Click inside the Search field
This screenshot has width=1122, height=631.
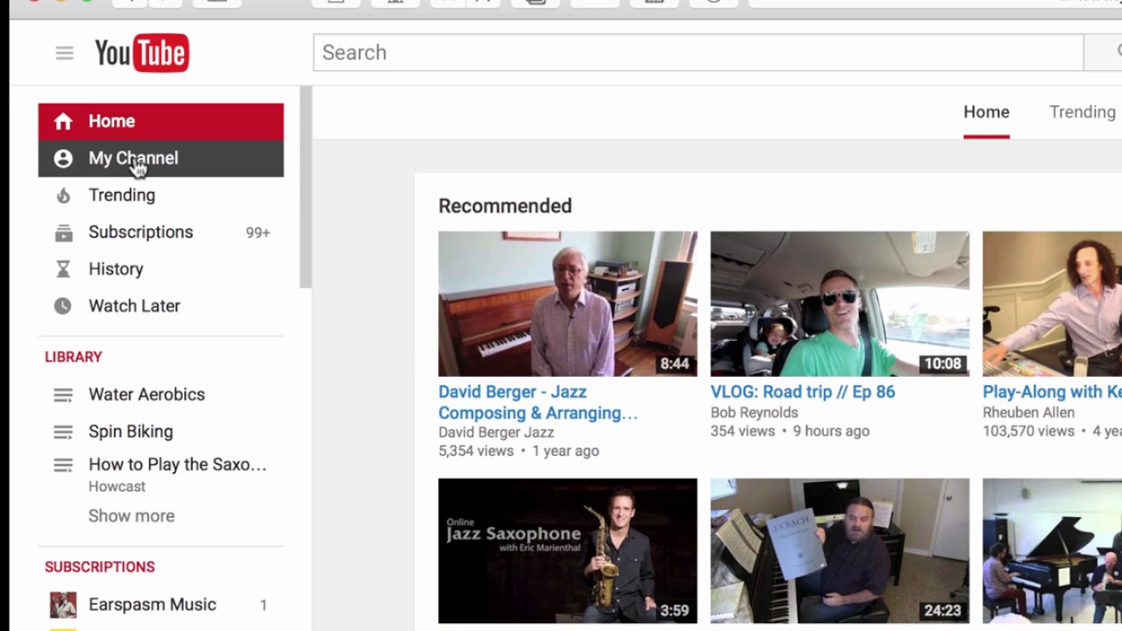point(698,53)
